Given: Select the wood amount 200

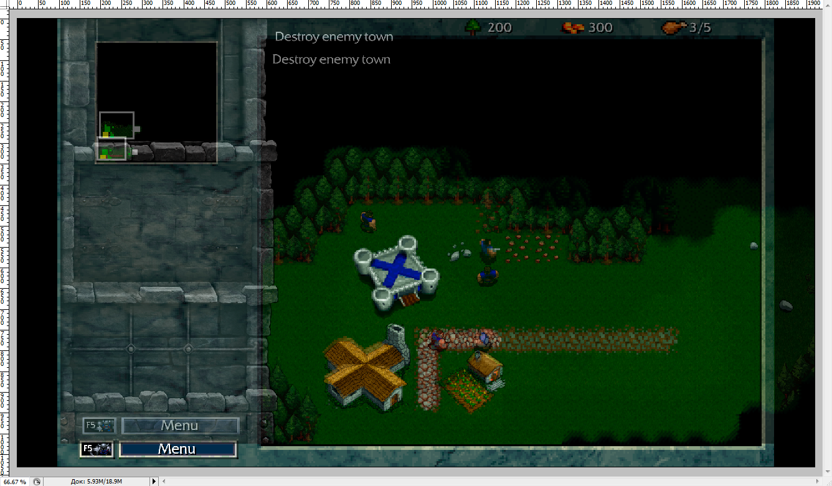Looking at the screenshot, I should [x=499, y=27].
